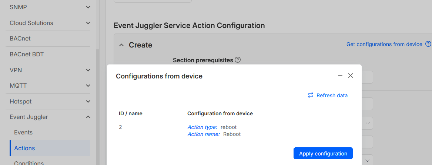The width and height of the screenshot is (432, 165).
Task: Go to Event Juggler Events page
Action: tap(23, 133)
